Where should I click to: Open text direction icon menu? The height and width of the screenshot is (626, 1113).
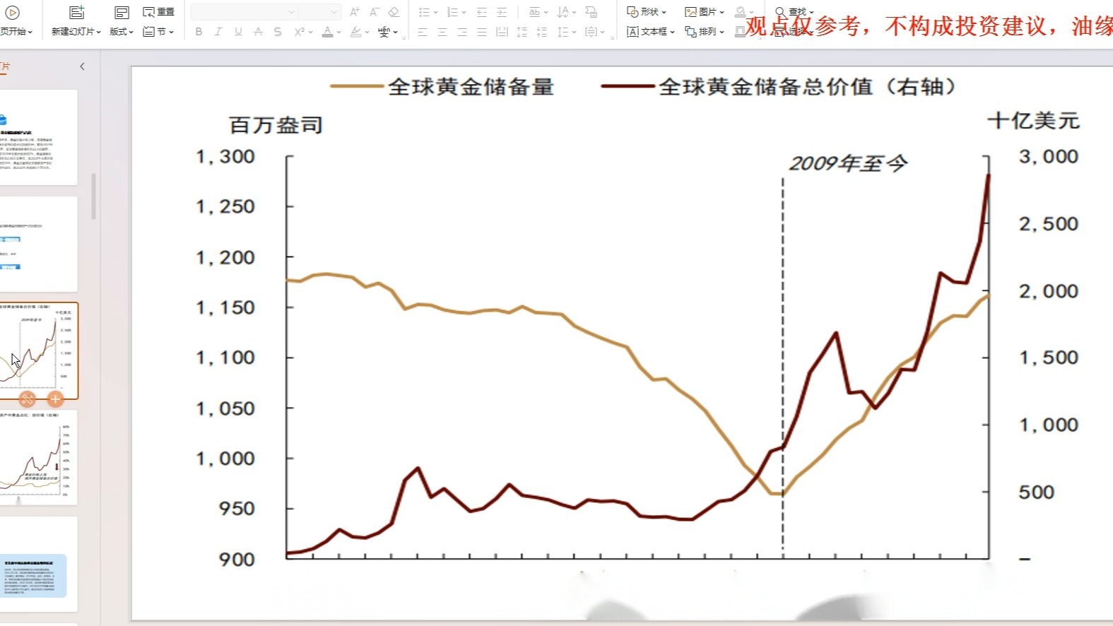click(x=567, y=12)
